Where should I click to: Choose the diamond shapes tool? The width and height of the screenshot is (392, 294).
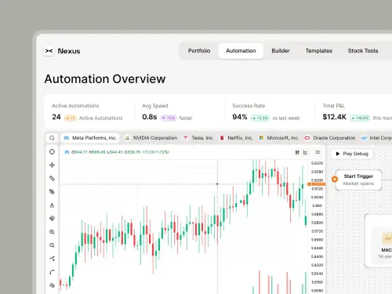point(52,219)
